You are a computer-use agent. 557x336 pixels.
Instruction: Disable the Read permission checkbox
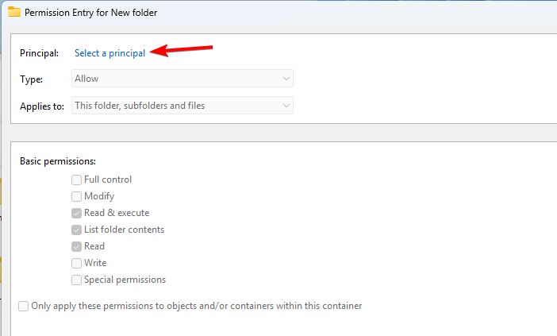pos(76,246)
